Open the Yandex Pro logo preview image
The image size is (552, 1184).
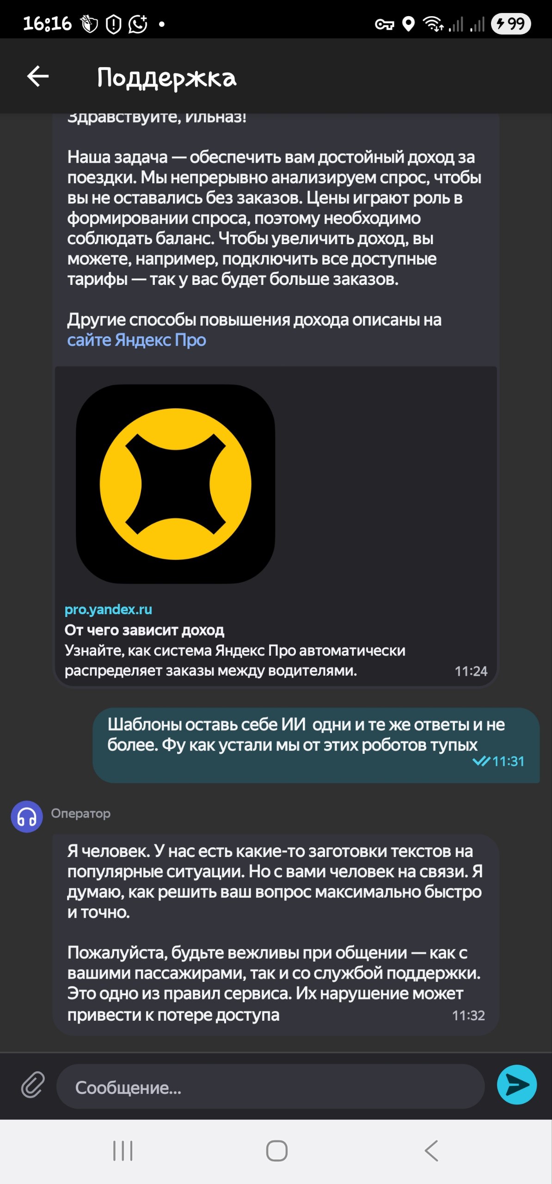click(x=175, y=484)
